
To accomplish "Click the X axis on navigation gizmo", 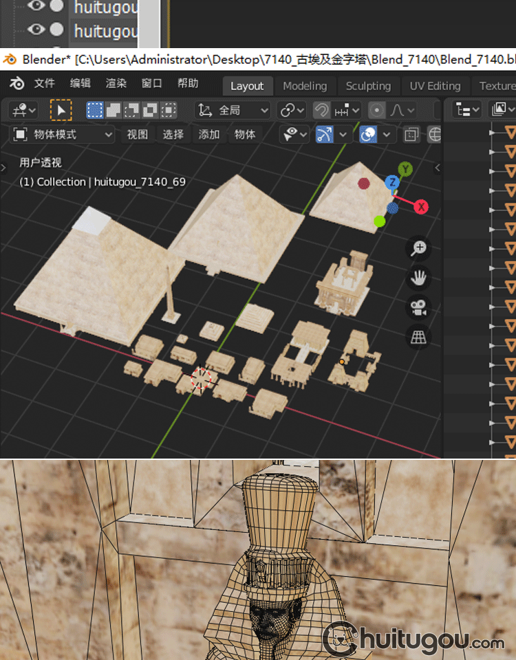I will (420, 206).
